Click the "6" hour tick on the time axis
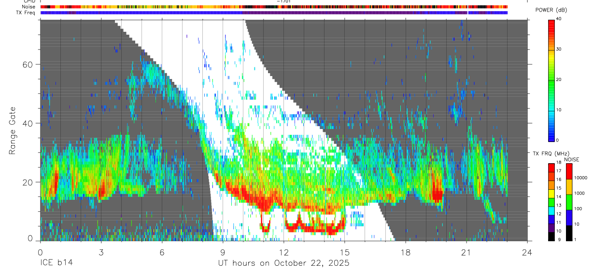 [162, 252]
